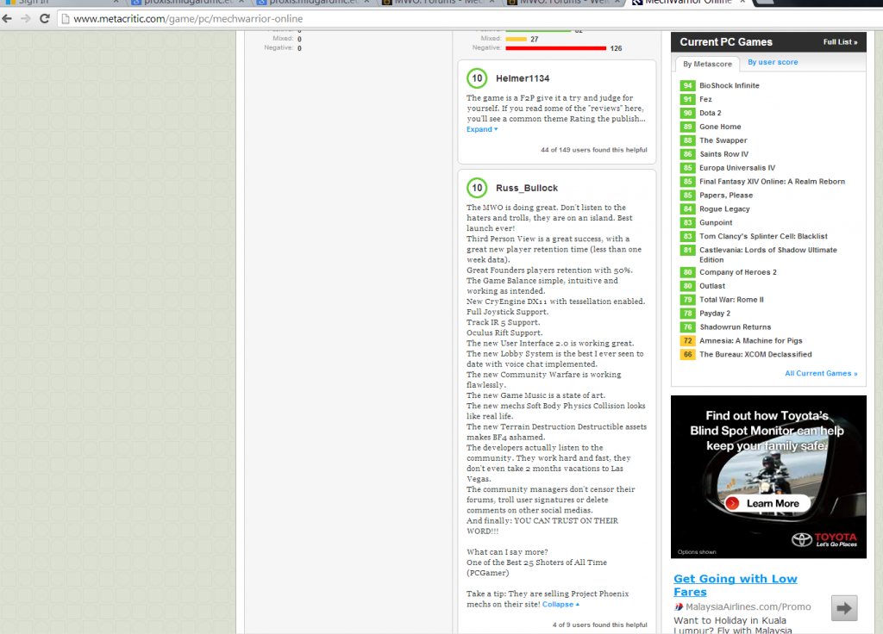This screenshot has width=883, height=634.
Task: Click the Current PC Games header
Action: coord(726,42)
